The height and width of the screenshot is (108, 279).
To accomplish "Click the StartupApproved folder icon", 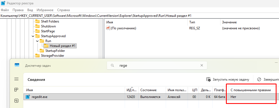I will [37, 36].
